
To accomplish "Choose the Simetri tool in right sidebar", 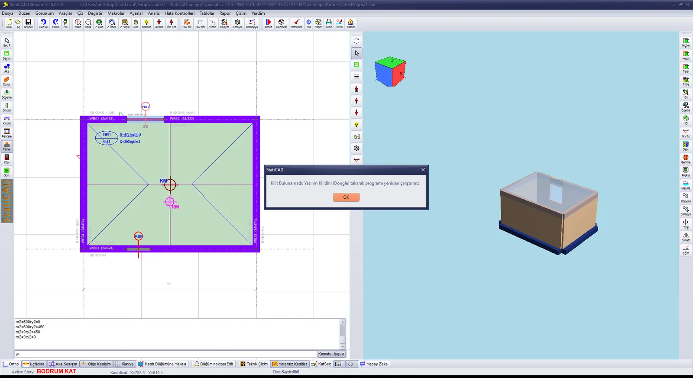I will (686, 237).
